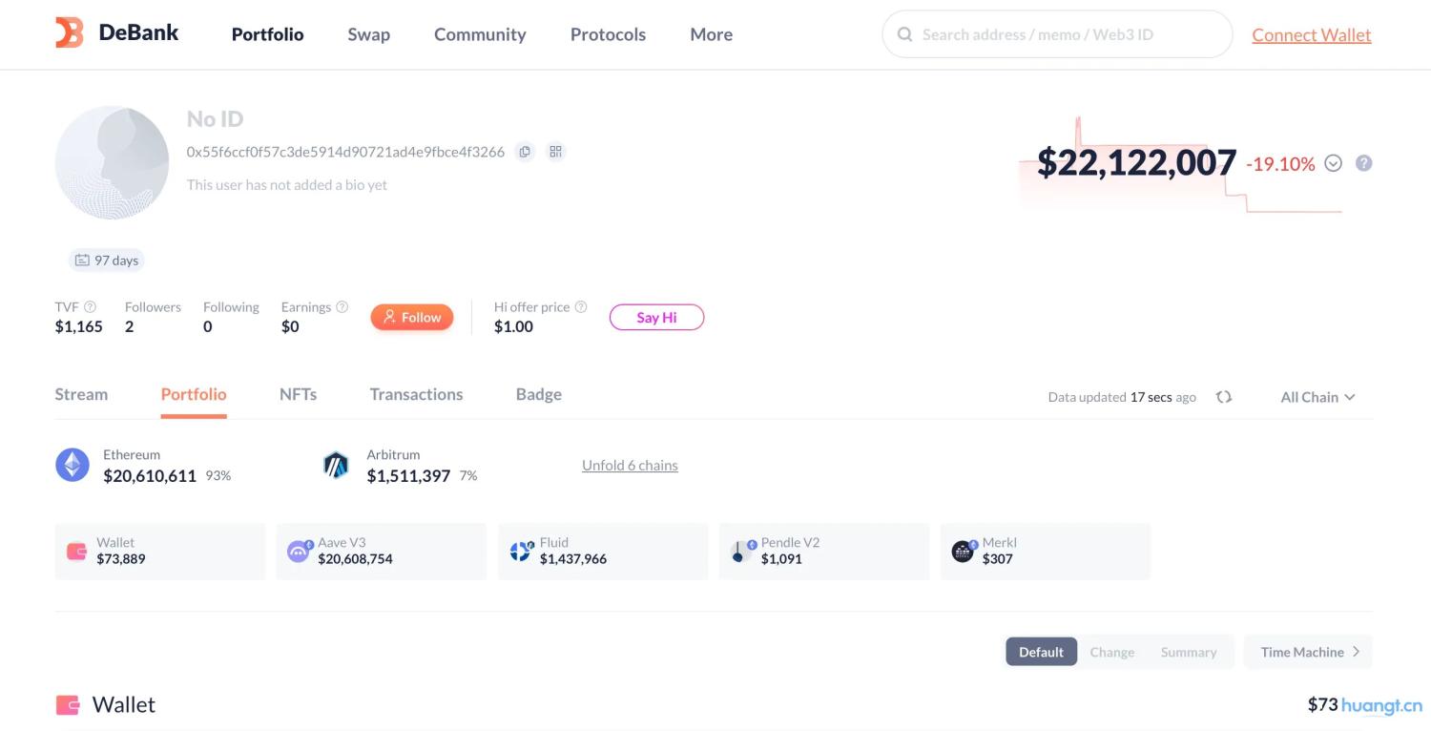Copy the wallet address using the copy icon
The width and height of the screenshot is (1431, 731).
pyautogui.click(x=525, y=151)
